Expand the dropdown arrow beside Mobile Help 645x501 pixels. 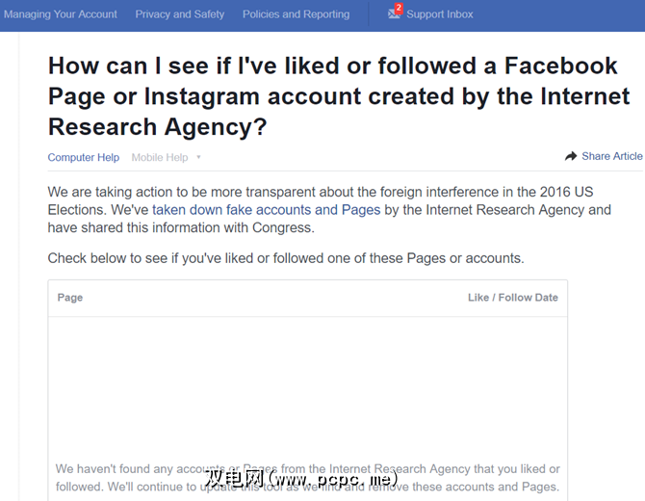(x=198, y=157)
